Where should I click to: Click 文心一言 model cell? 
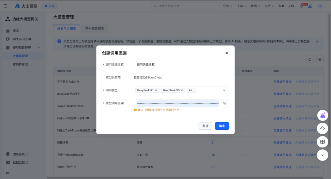(142, 155)
